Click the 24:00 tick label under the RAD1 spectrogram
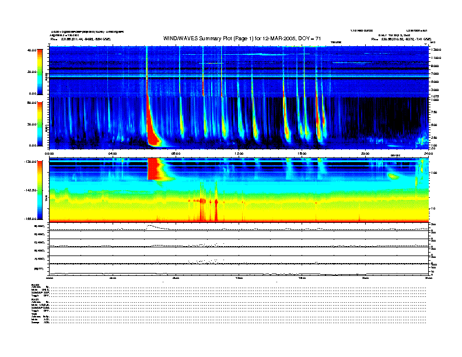 click(428, 153)
